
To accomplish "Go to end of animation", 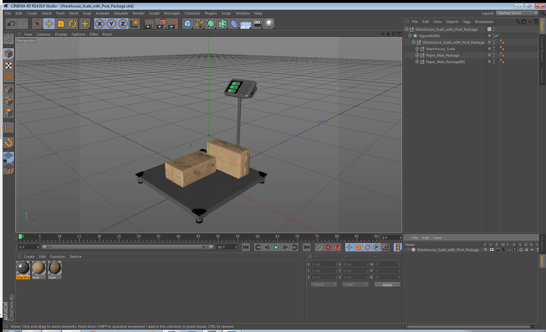I will point(306,247).
